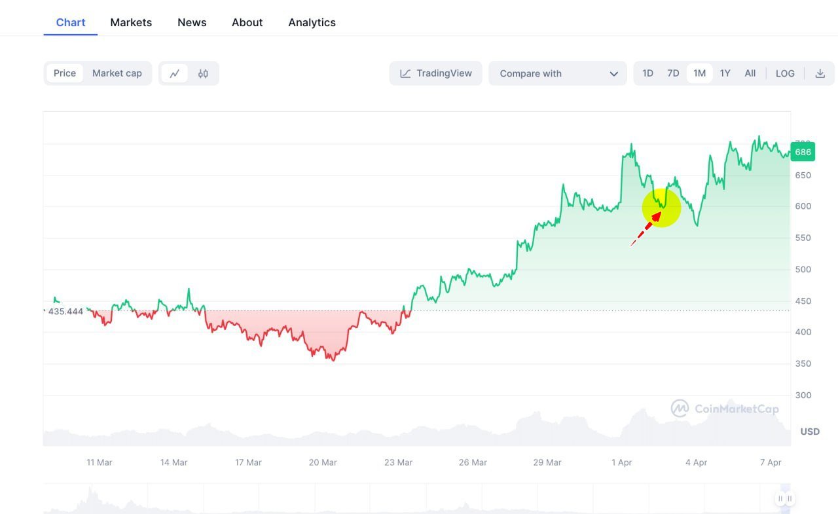
Task: Click the 17 Mar date label
Action: coord(248,462)
